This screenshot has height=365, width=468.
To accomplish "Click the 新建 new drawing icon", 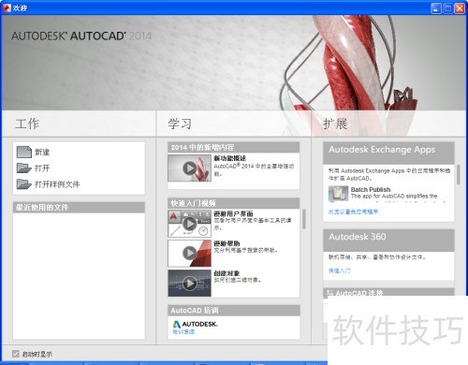I will coord(24,152).
